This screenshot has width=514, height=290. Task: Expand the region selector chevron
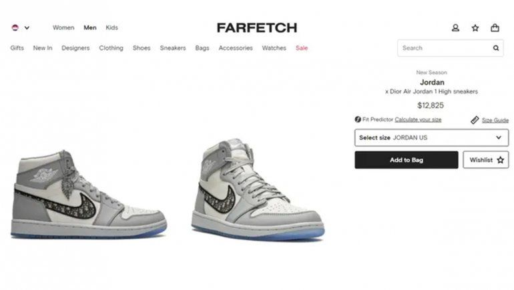tap(27, 28)
